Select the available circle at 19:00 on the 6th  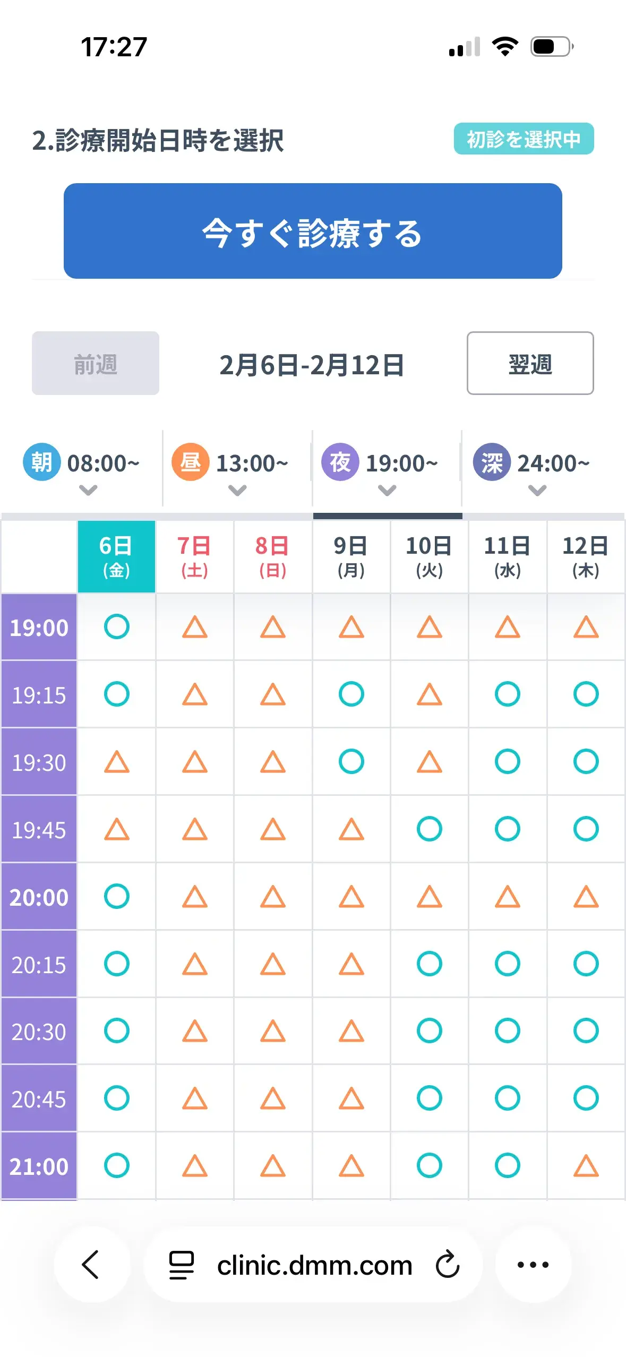[116, 626]
